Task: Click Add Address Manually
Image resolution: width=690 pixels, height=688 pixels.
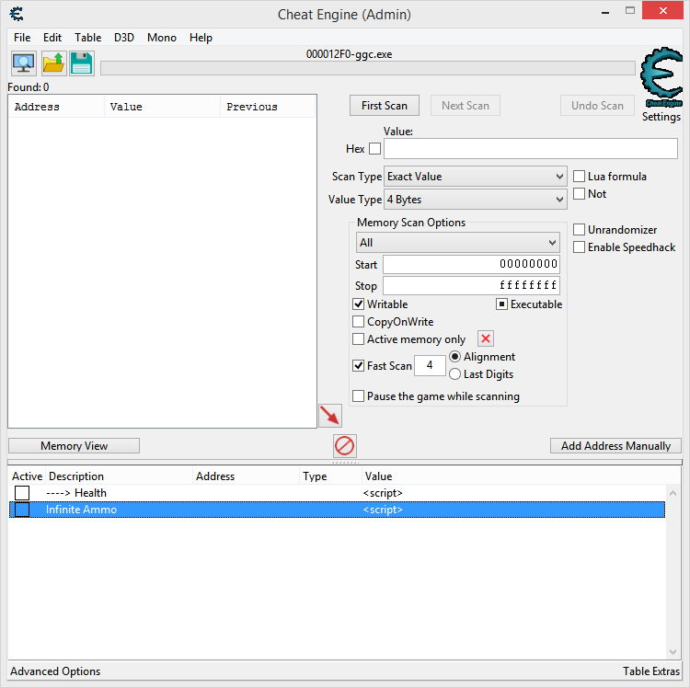Action: (x=615, y=445)
